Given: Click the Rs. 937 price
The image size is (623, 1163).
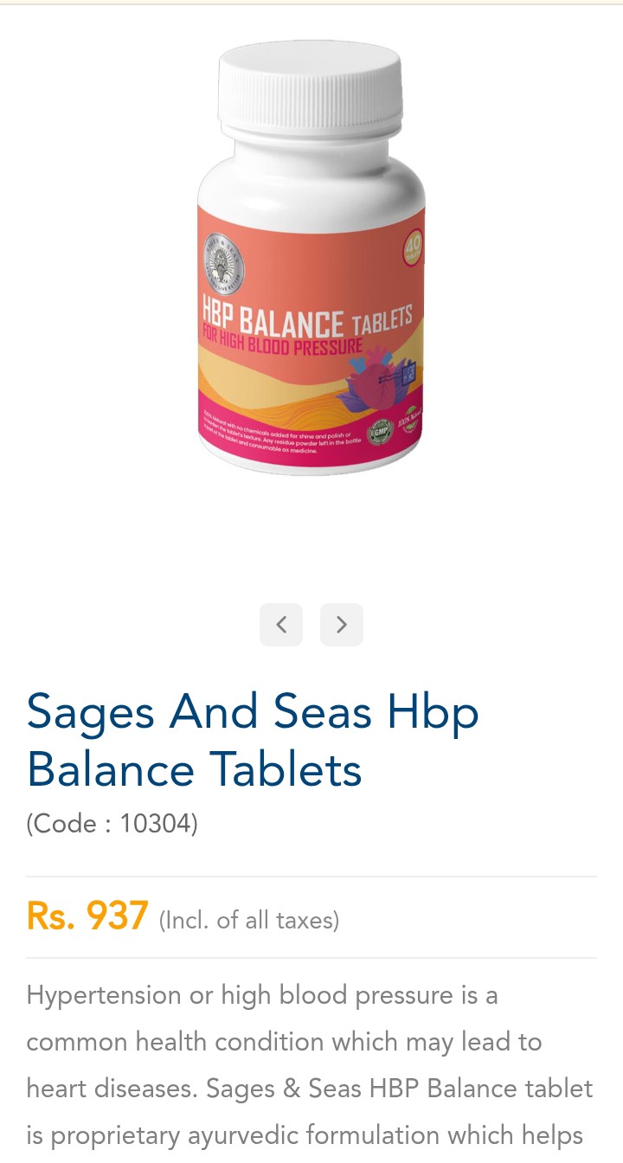Looking at the screenshot, I should point(87,916).
